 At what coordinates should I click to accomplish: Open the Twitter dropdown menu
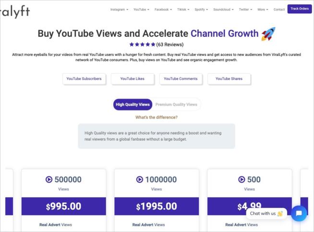click(245, 10)
